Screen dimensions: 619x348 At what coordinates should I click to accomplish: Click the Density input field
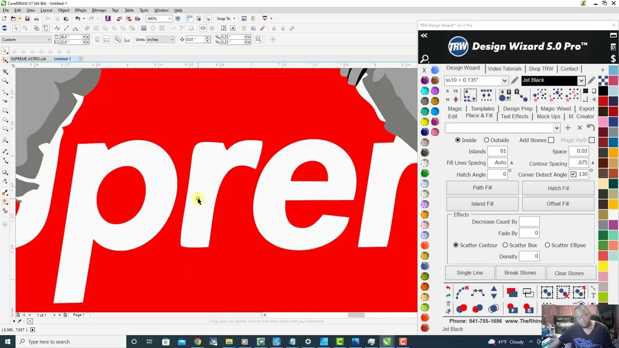530,256
